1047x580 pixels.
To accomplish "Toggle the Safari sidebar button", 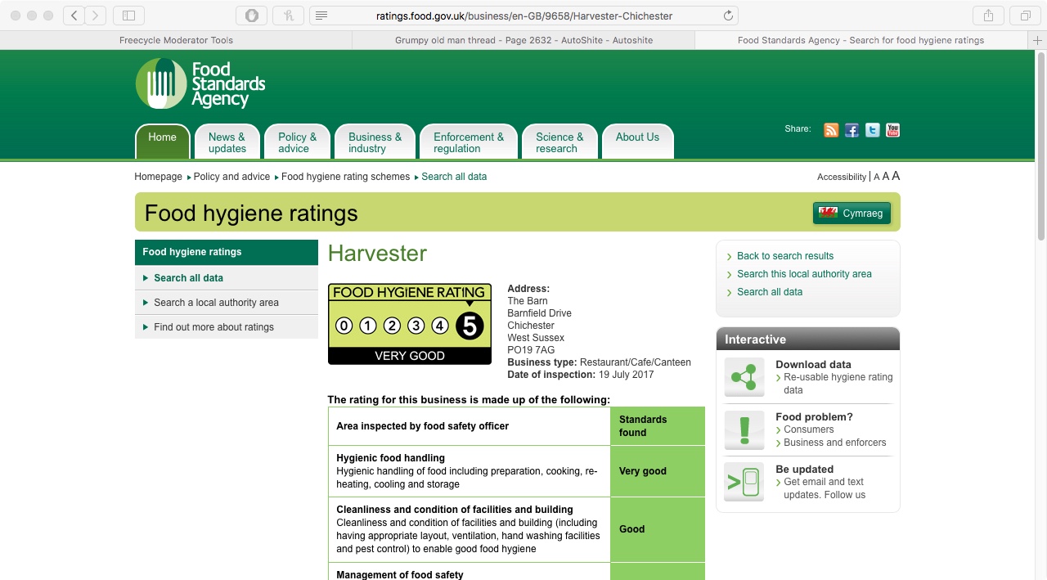I will click(128, 16).
